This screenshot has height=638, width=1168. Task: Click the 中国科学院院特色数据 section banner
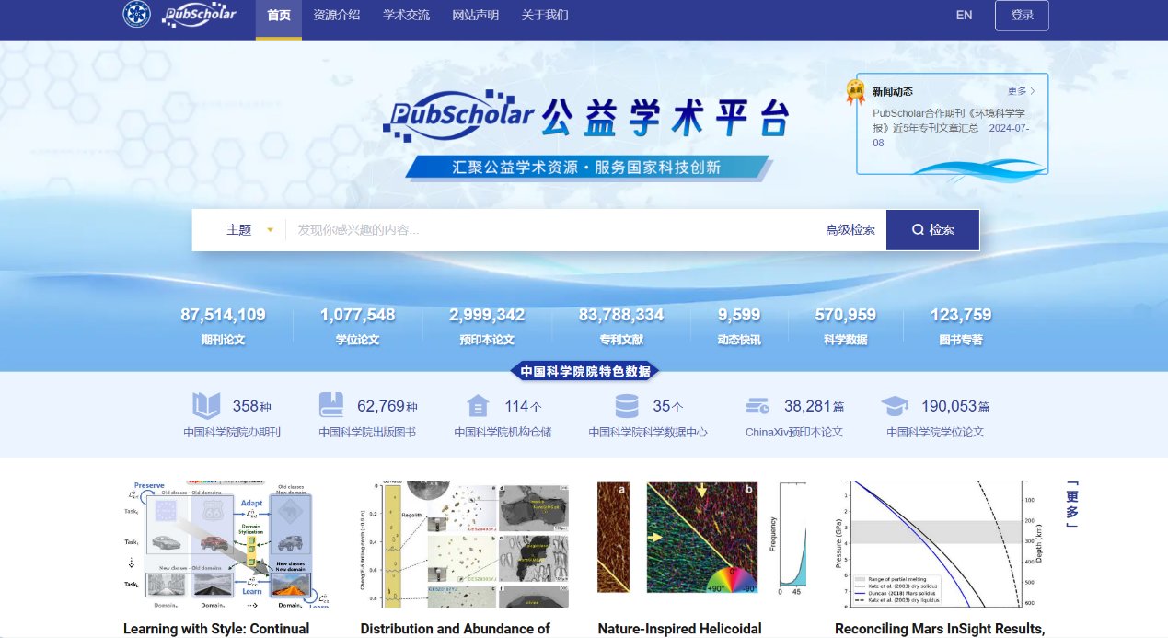pyautogui.click(x=584, y=372)
